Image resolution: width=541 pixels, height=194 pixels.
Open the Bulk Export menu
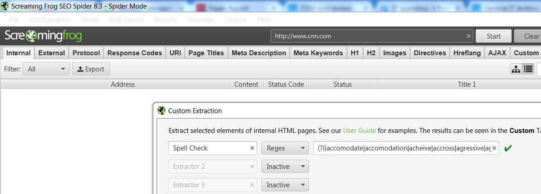126,20
